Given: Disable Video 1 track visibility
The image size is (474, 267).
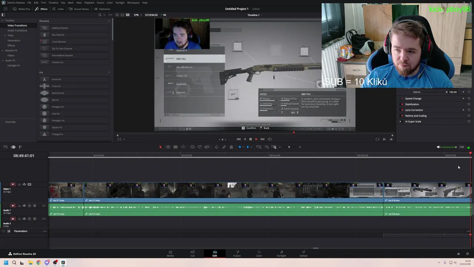Looking at the screenshot, I should click(x=29, y=184).
